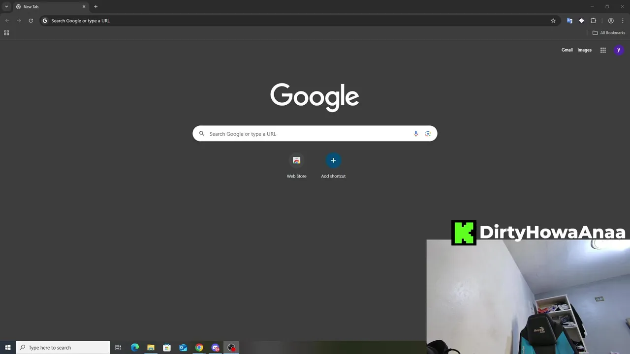The width and height of the screenshot is (630, 354).
Task: Open the Google apps grid launcher
Action: (x=603, y=50)
